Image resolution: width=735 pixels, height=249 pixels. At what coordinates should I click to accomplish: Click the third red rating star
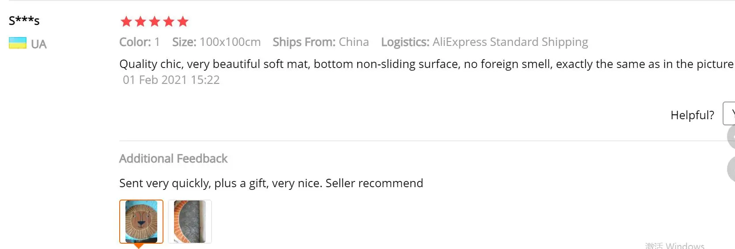[x=155, y=21]
